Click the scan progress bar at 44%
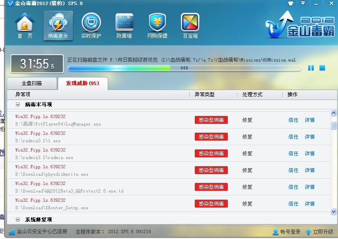This screenshot has width=338, height=239. pyautogui.click(x=184, y=68)
